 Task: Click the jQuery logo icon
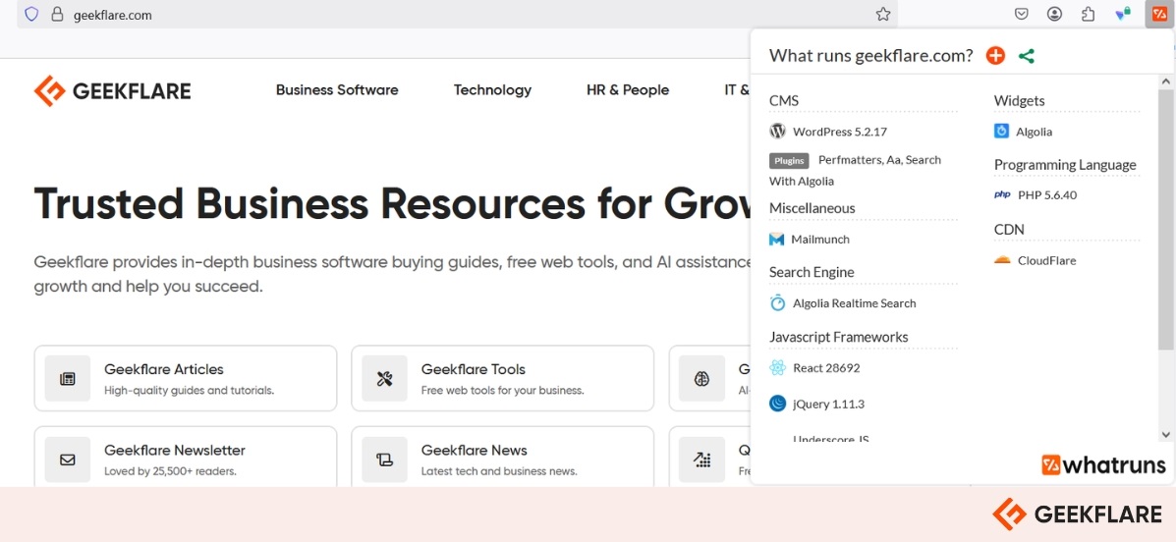(777, 405)
